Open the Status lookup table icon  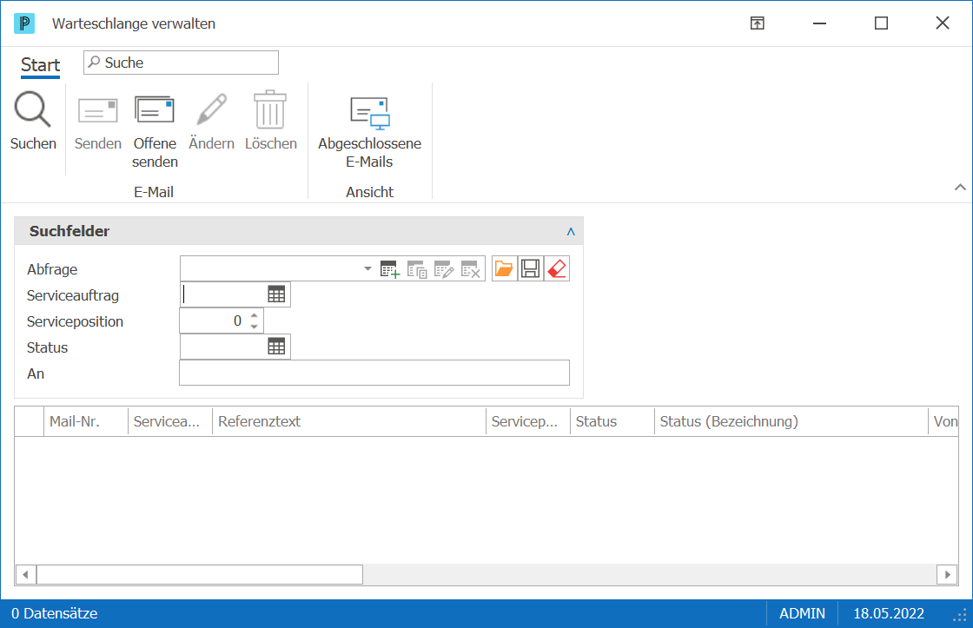pyautogui.click(x=276, y=347)
